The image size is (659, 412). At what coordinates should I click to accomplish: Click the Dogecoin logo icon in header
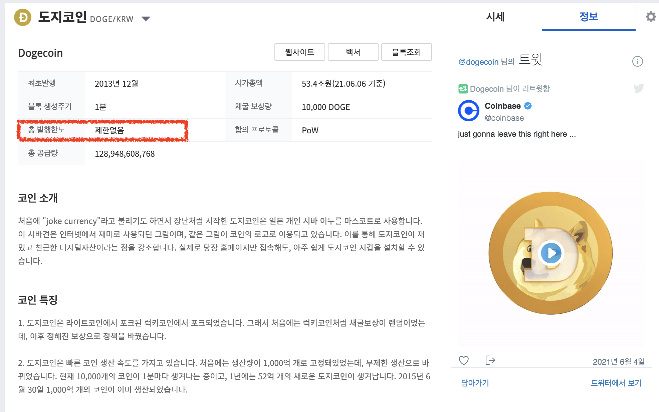[23, 17]
